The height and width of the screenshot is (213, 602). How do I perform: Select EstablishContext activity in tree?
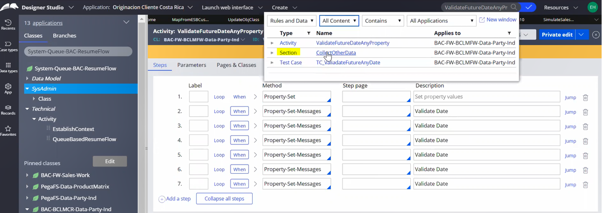click(x=73, y=129)
